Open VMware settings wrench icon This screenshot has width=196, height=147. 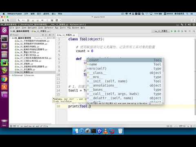(x=18, y=20)
